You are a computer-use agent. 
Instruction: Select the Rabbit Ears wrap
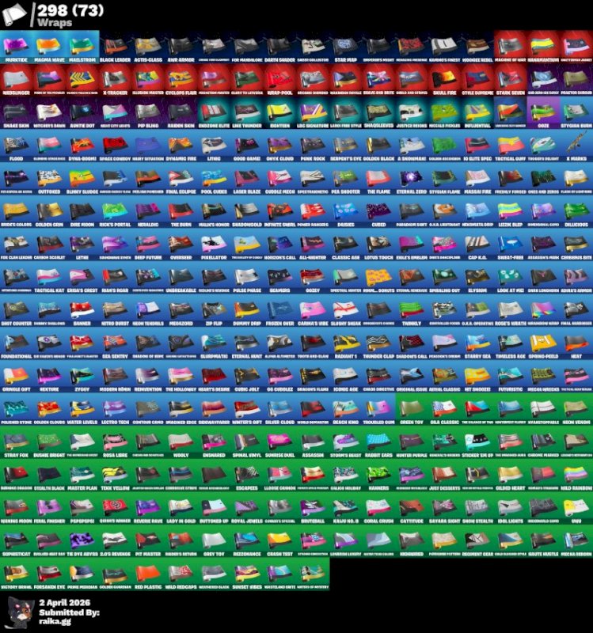[x=378, y=443]
